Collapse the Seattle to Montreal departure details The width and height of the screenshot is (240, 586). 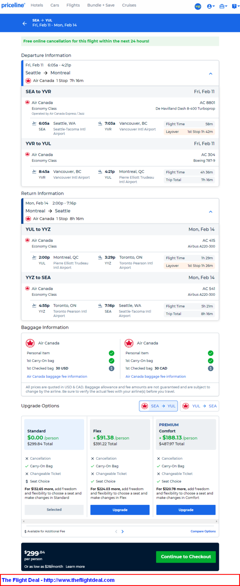coord(211,74)
